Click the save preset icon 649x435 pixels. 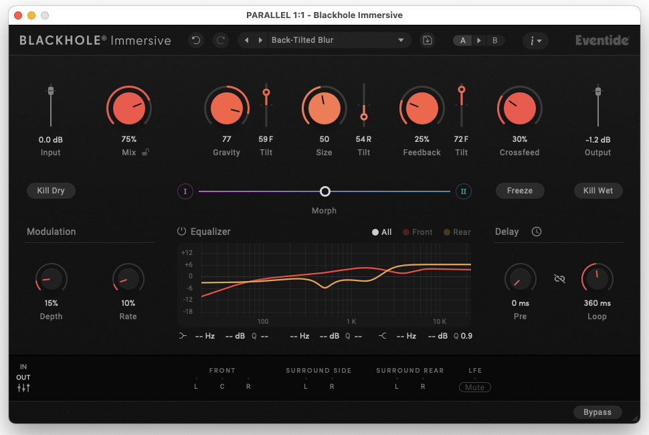pyautogui.click(x=428, y=40)
